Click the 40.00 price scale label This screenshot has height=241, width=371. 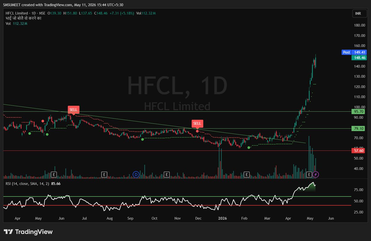pos(359,169)
